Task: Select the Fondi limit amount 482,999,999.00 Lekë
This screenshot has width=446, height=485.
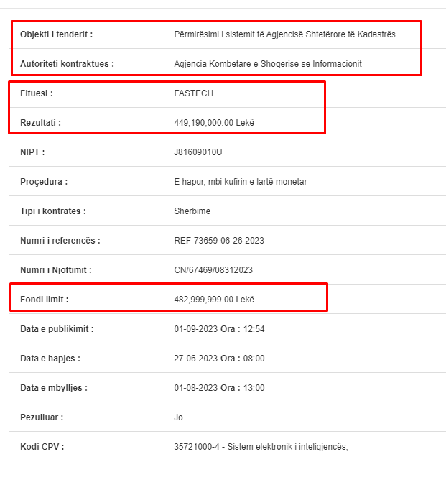Action: 214,300
